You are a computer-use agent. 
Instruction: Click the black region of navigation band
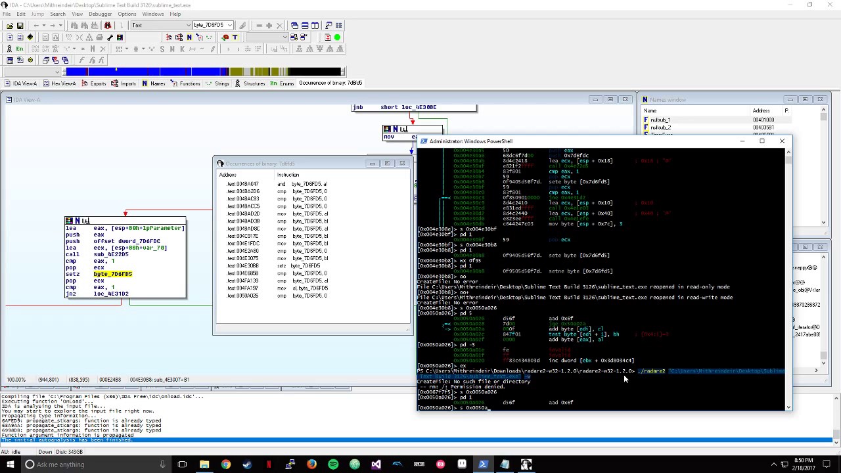[x=315, y=72]
